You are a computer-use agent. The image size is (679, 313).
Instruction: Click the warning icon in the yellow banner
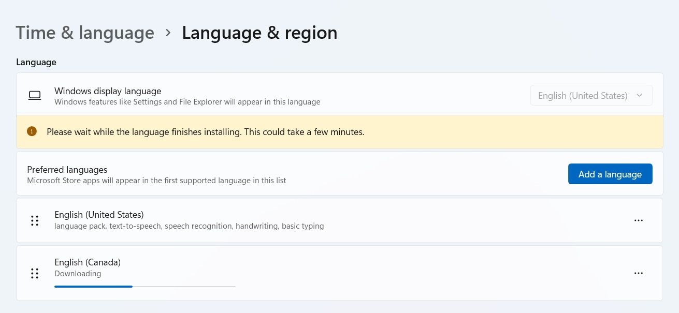tap(32, 131)
